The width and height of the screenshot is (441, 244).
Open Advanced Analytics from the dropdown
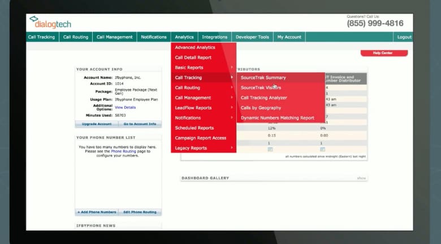click(194, 47)
